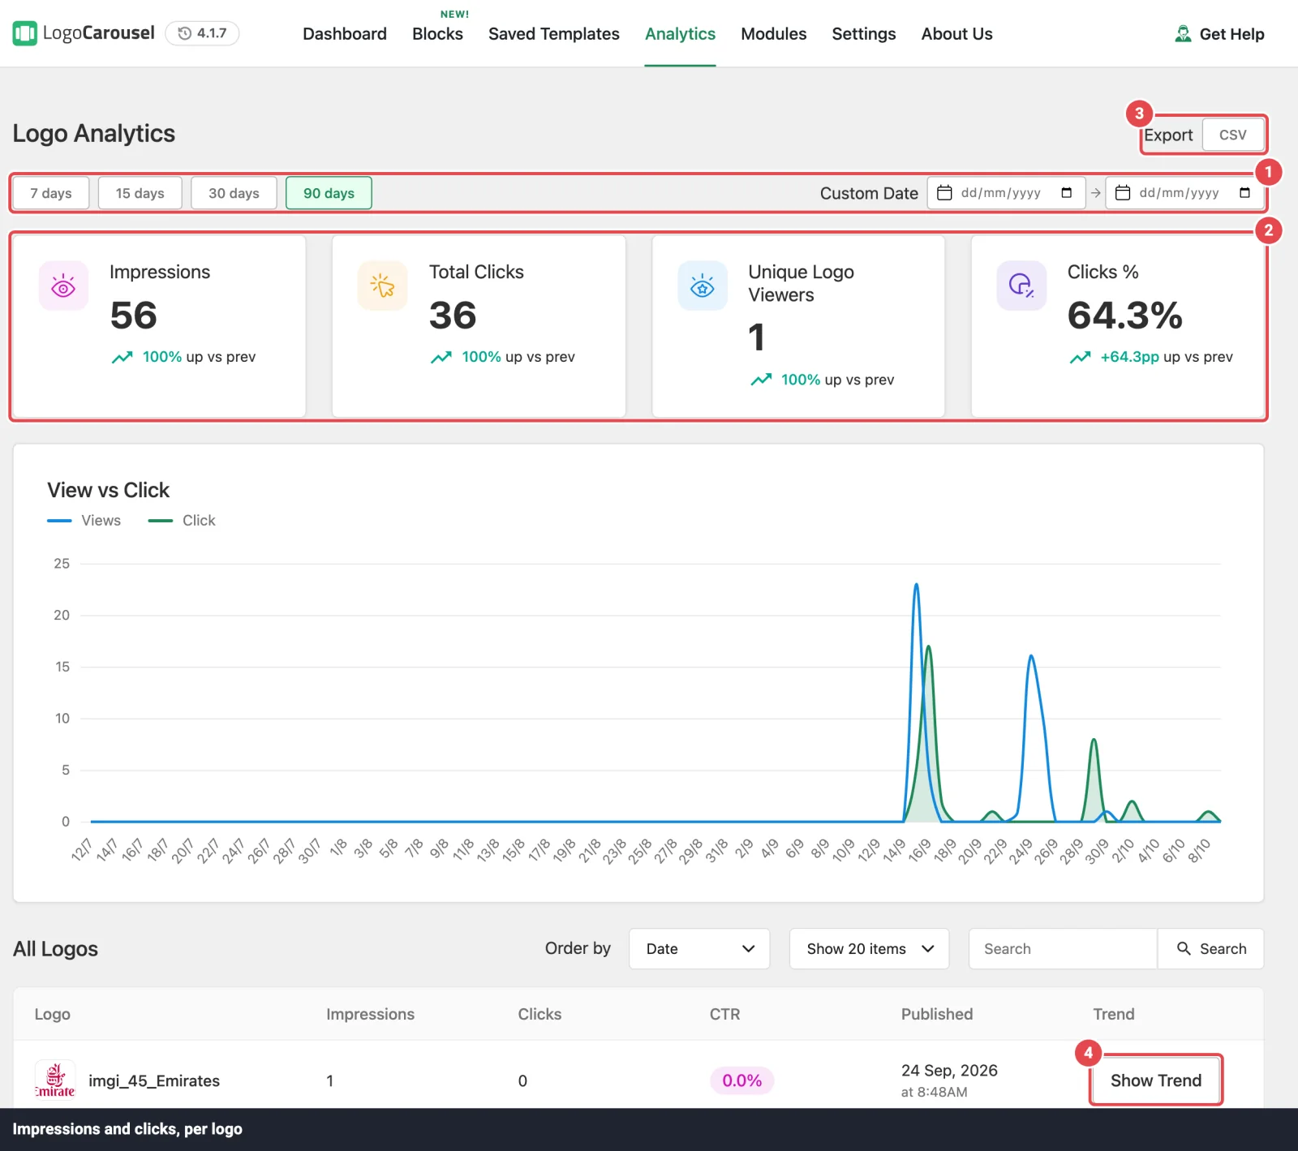The image size is (1298, 1151).
Task: Click the Clicks % icon
Action: point(1021,286)
